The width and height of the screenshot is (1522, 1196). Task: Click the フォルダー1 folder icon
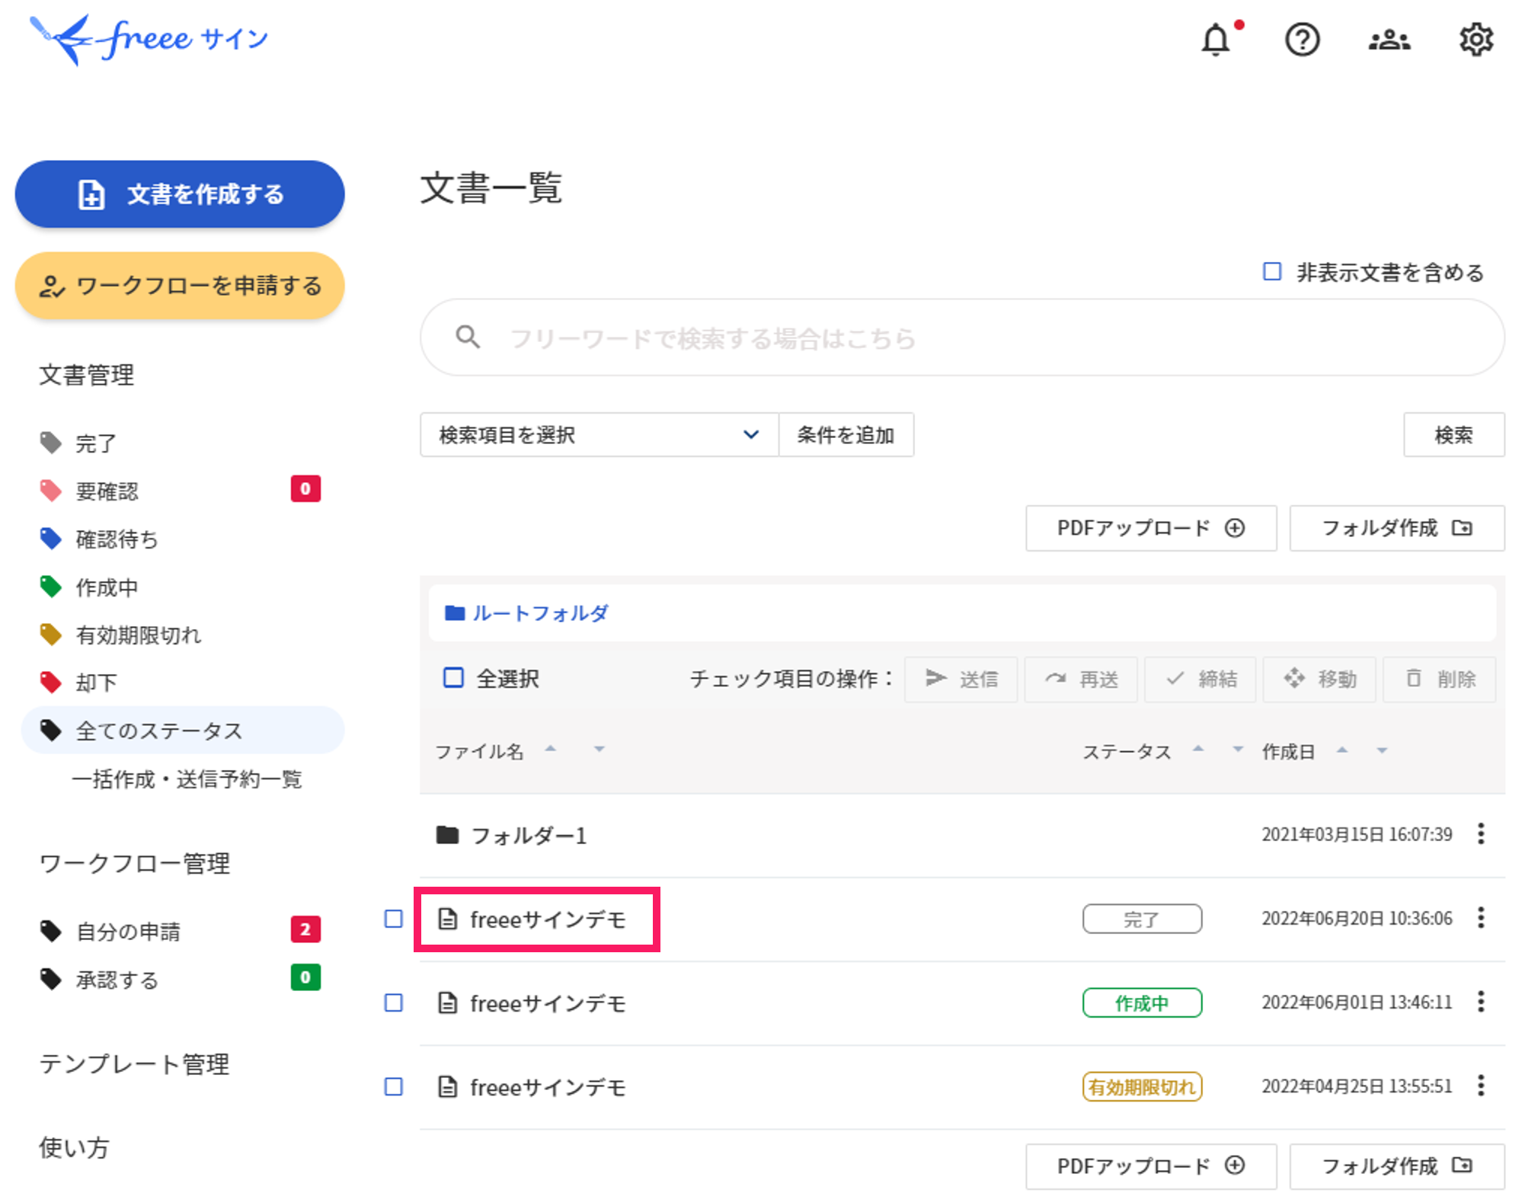tap(447, 835)
